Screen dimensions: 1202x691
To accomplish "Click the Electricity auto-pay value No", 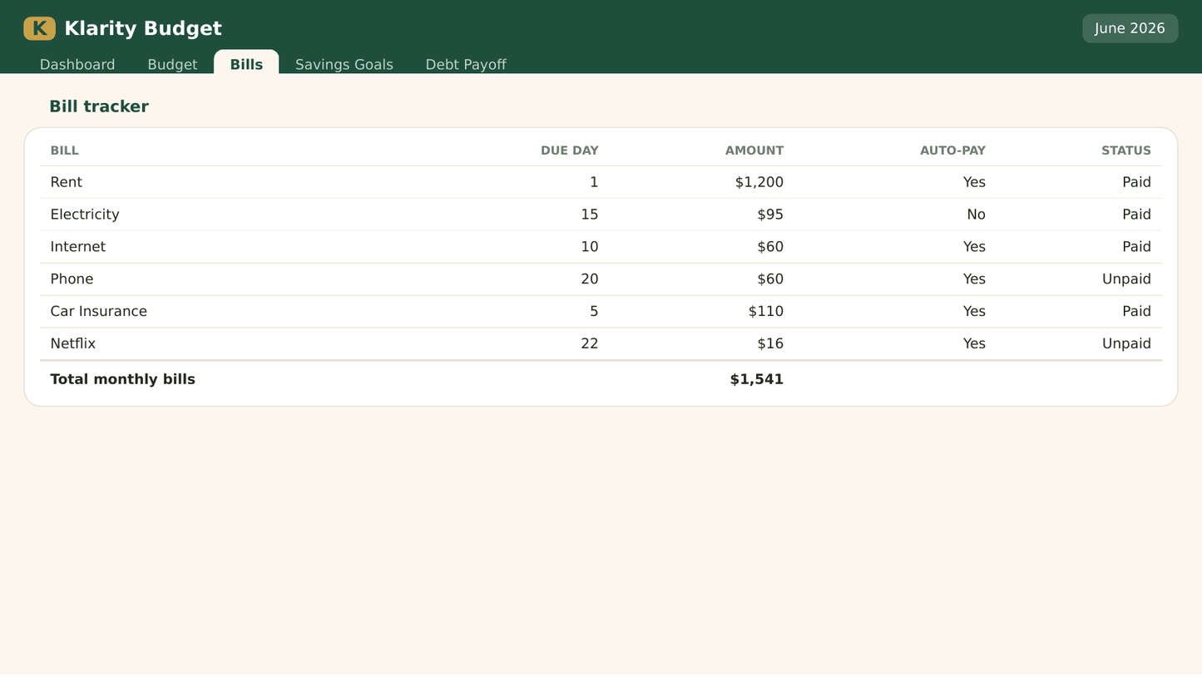I will (977, 215).
